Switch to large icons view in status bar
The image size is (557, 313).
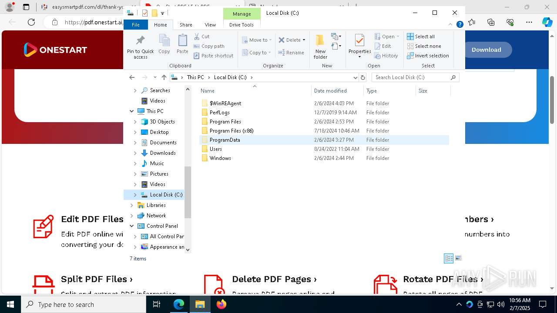(458, 258)
